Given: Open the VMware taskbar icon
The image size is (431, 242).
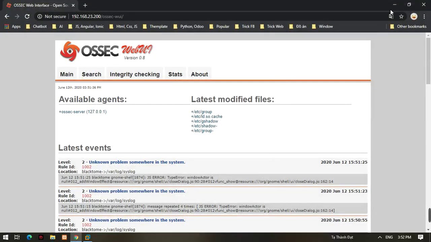Looking at the screenshot, I should (x=88, y=237).
